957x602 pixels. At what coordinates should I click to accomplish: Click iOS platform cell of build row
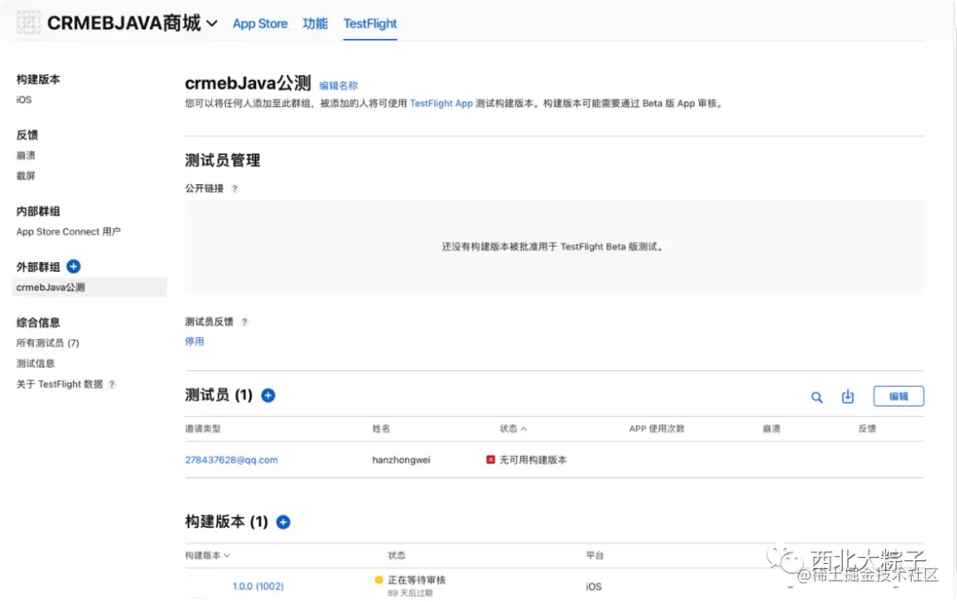click(x=594, y=587)
